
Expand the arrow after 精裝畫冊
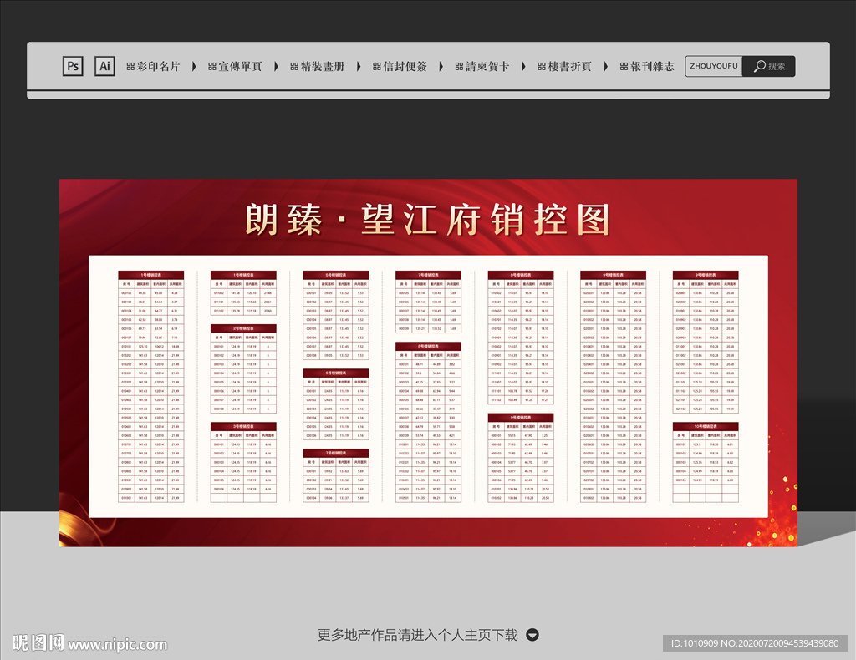pyautogui.click(x=357, y=66)
